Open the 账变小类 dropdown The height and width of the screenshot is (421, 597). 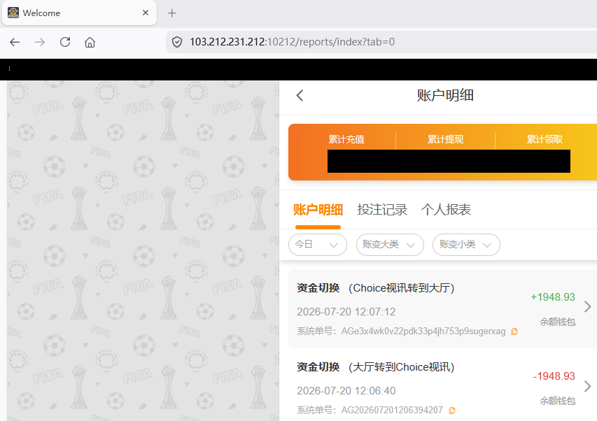466,245
